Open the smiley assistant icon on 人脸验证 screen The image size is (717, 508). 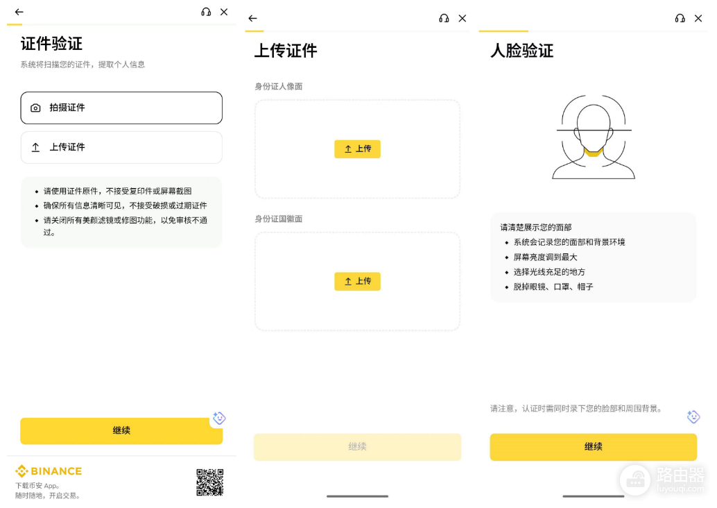[693, 416]
